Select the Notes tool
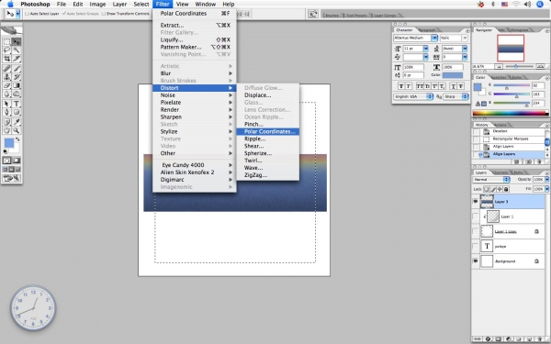551x344 pixels. pos(7,122)
